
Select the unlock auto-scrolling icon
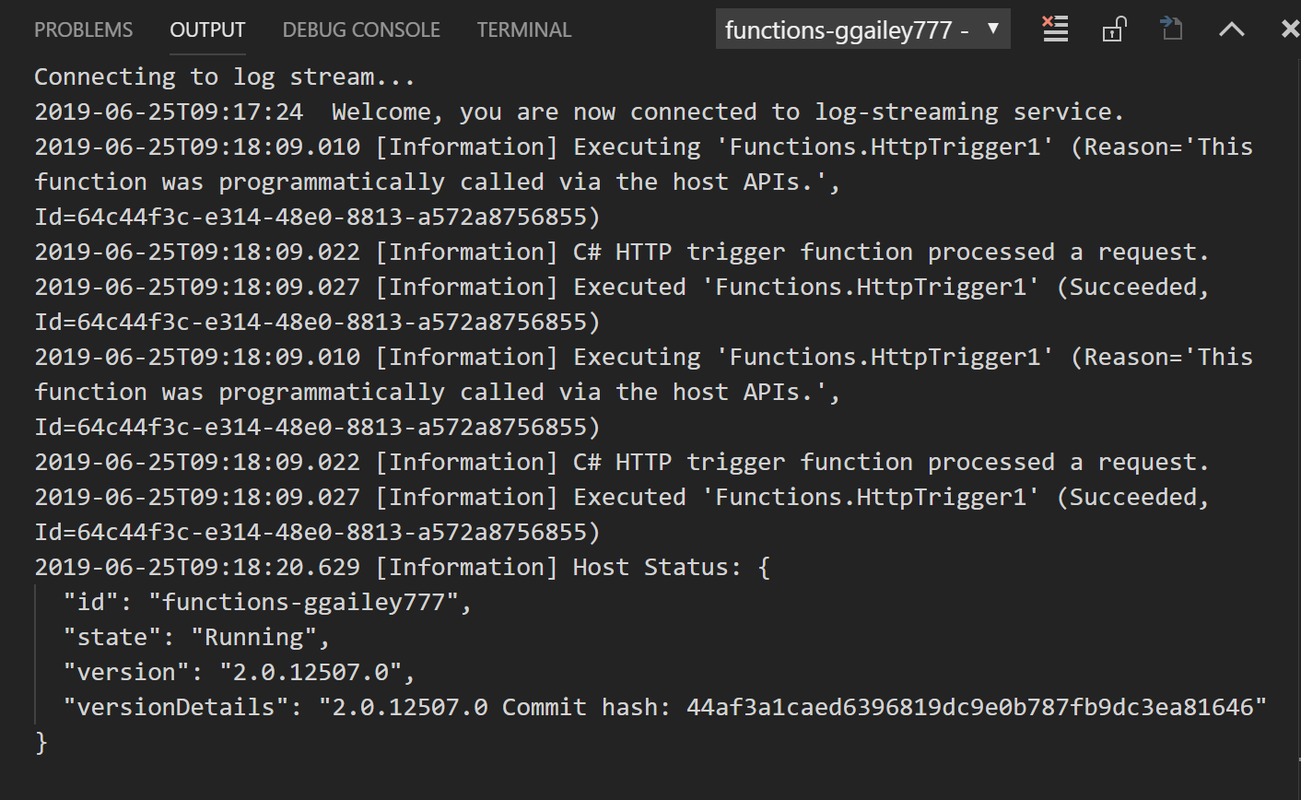point(1113,29)
